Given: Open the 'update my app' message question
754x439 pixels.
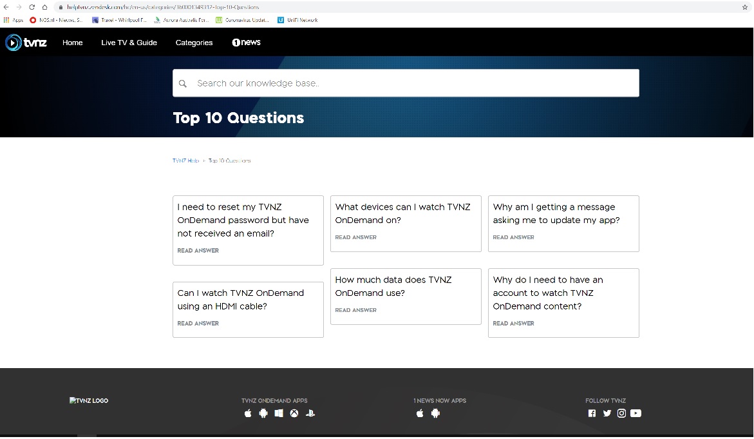Looking at the screenshot, I should pos(556,214).
